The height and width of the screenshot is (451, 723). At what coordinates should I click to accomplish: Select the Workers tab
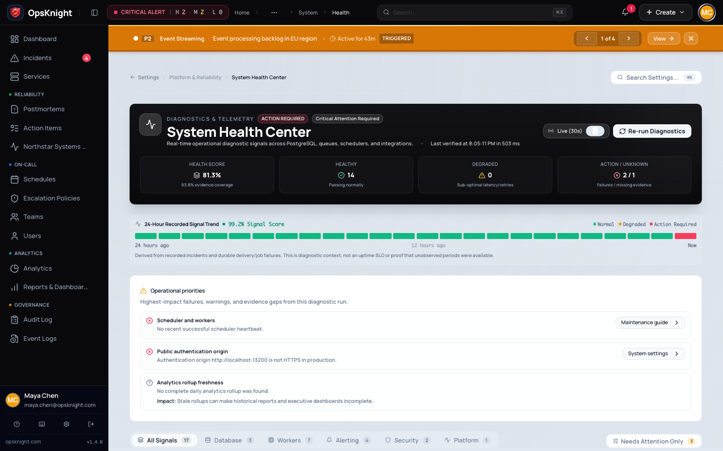(x=290, y=440)
